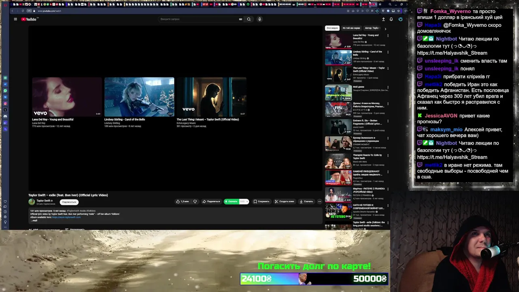
Task: Reload the page with the browser refresh icon
Action: click(23, 11)
